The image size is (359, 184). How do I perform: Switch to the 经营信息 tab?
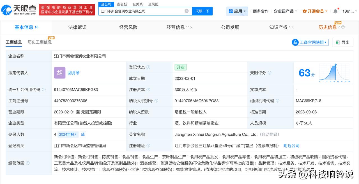(x=179, y=27)
